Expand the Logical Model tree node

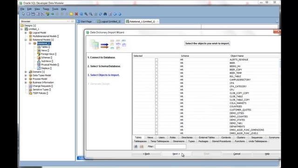click(26, 33)
